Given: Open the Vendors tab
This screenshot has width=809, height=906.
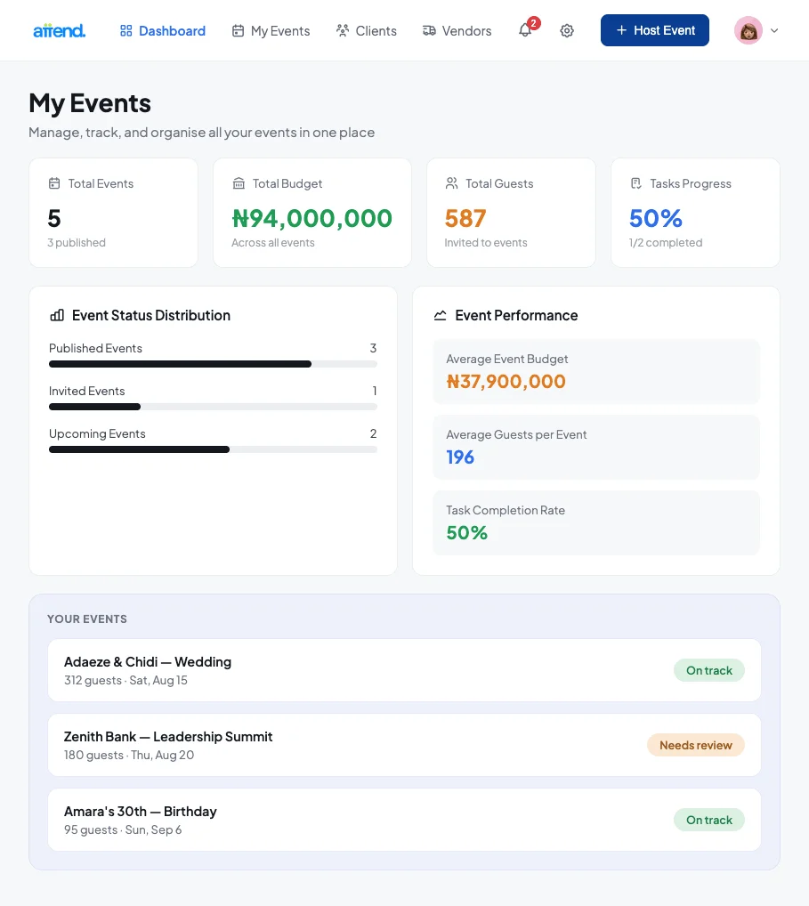Looking at the screenshot, I should click(x=457, y=30).
